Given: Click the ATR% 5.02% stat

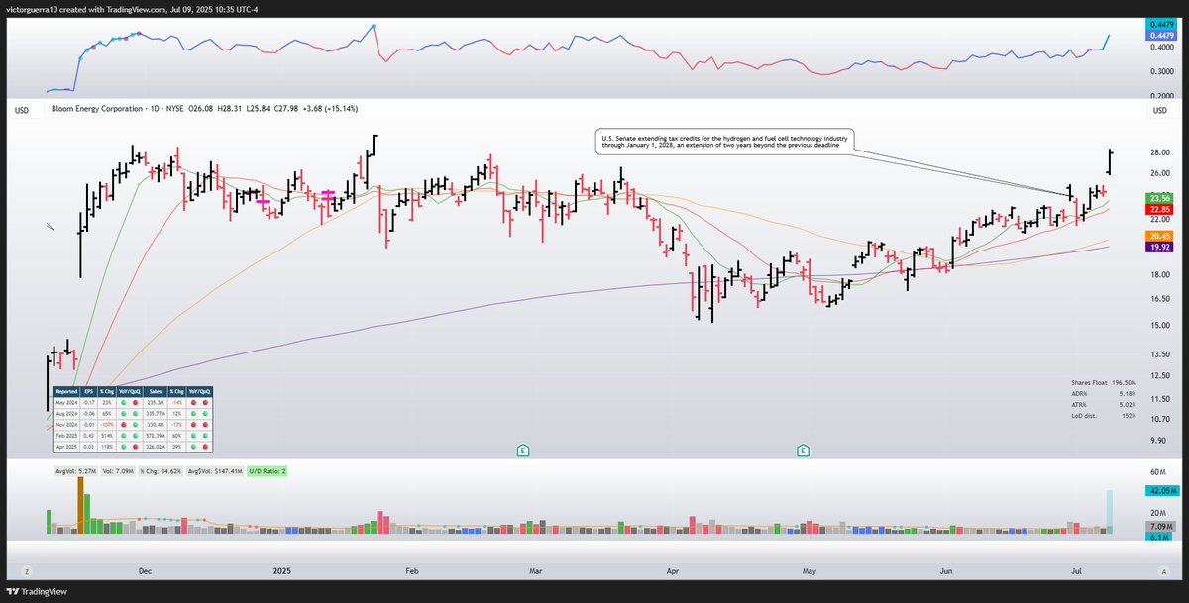Looking at the screenshot, I should 1103,404.
